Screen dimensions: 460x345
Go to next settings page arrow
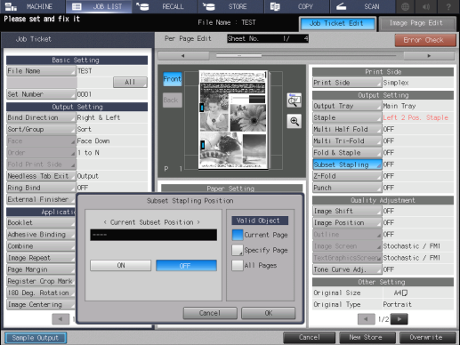(x=399, y=319)
